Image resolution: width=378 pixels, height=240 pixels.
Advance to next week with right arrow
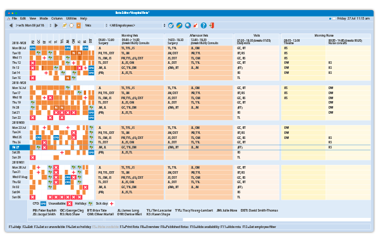click(56, 25)
